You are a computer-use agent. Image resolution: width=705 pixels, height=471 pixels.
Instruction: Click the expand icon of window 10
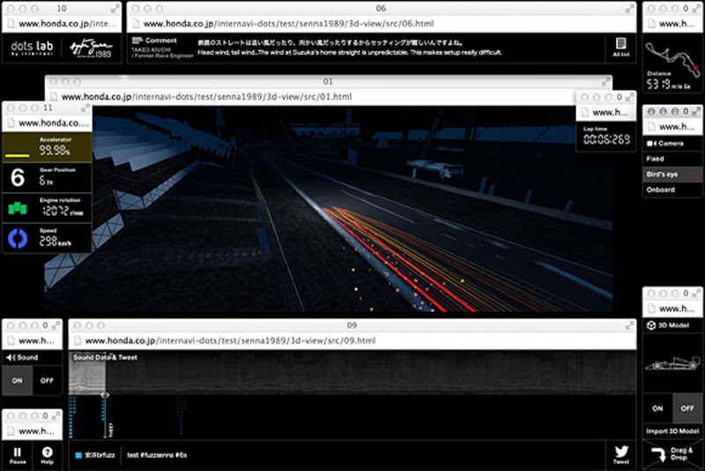point(115,9)
